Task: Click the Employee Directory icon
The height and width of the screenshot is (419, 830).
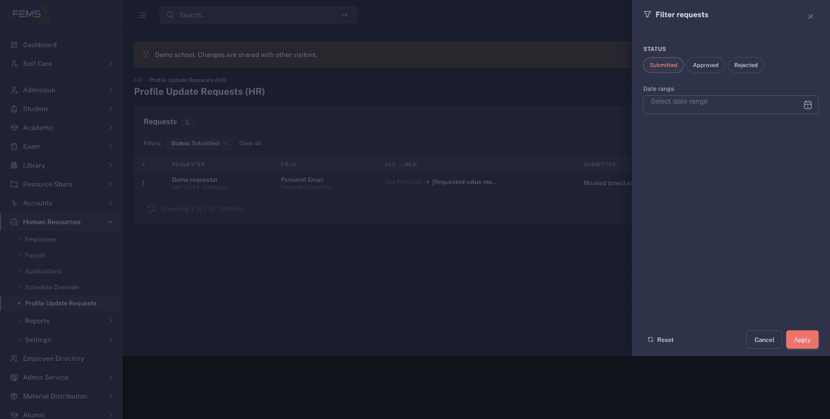Action: pyautogui.click(x=14, y=359)
